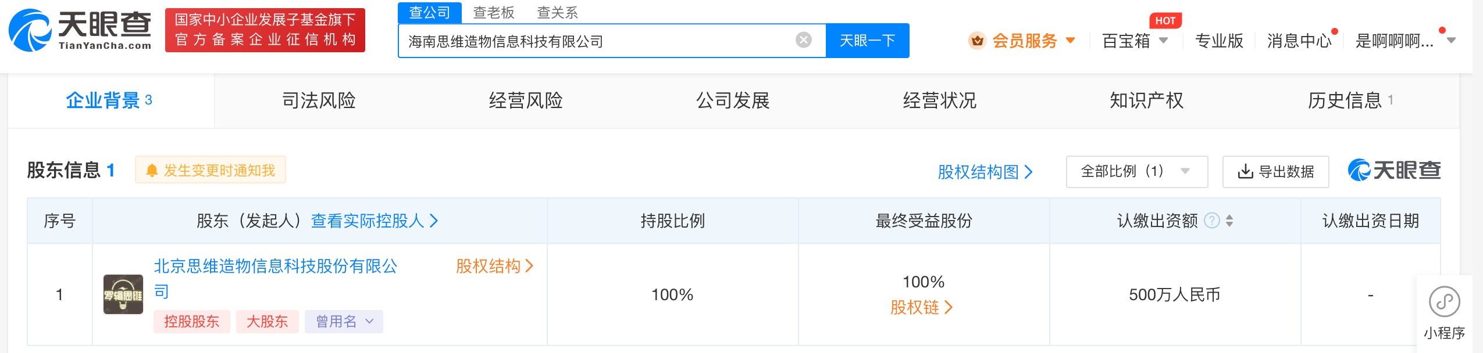Click the TianYanCha logo icon
The image size is (1483, 353).
[x=30, y=30]
